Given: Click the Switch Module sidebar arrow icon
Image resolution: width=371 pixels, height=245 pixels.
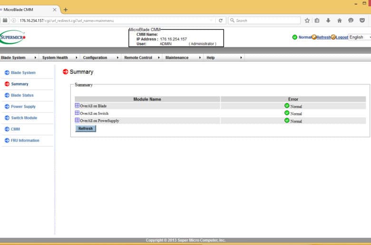Looking at the screenshot, I should pyautogui.click(x=7, y=118).
